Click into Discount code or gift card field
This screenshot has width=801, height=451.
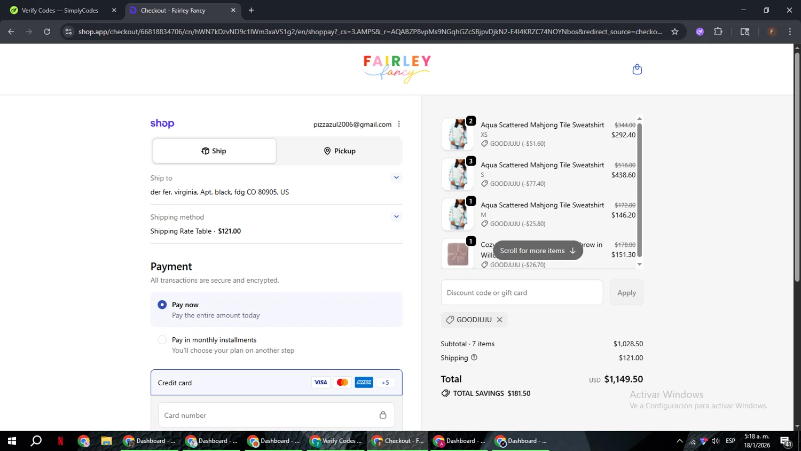point(522,292)
